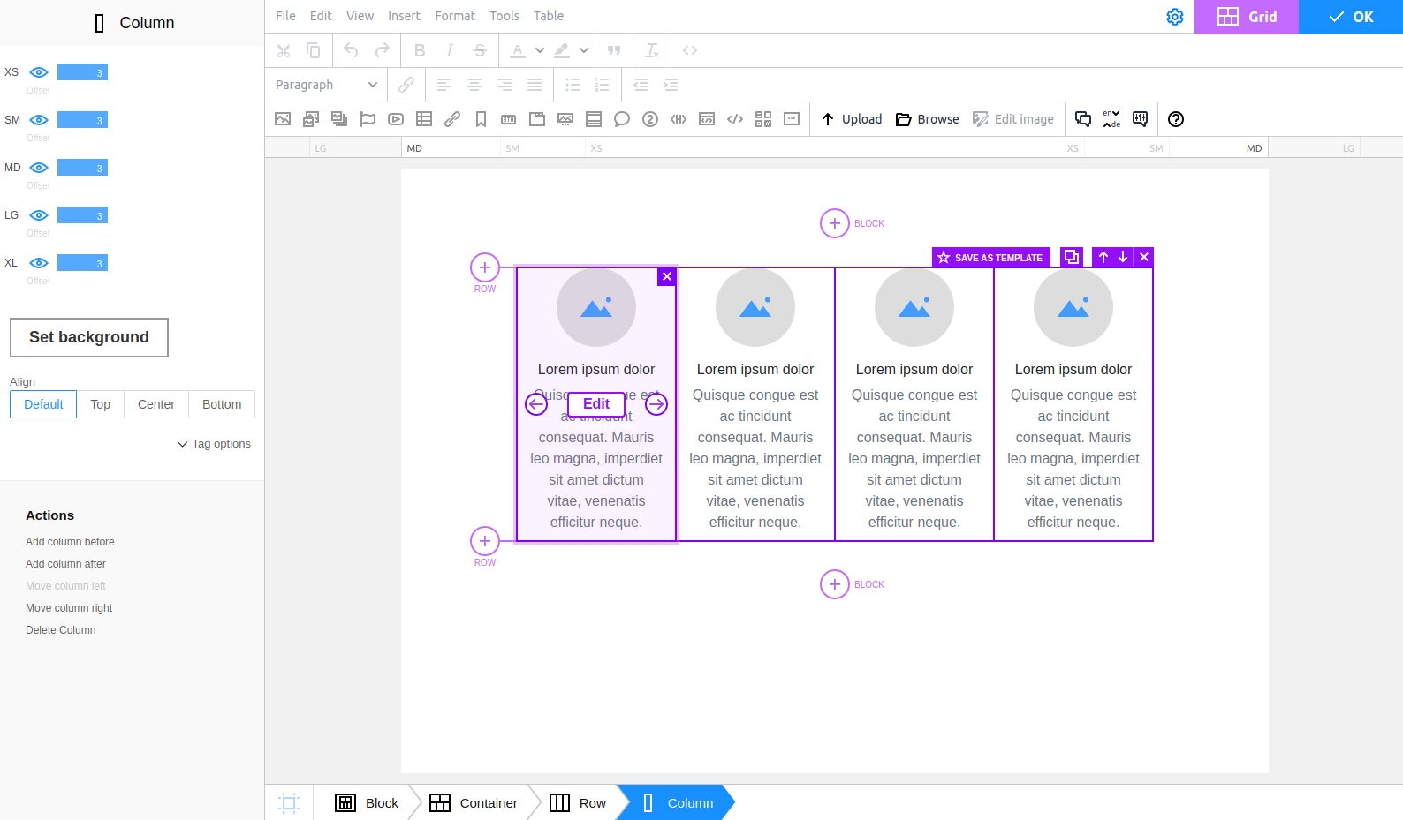Select Default alignment option
1403x820 pixels.
pos(43,404)
